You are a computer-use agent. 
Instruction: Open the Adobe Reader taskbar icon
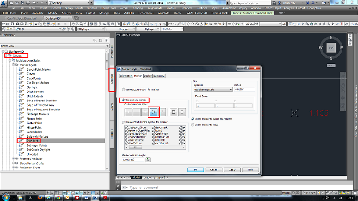[105, 197]
